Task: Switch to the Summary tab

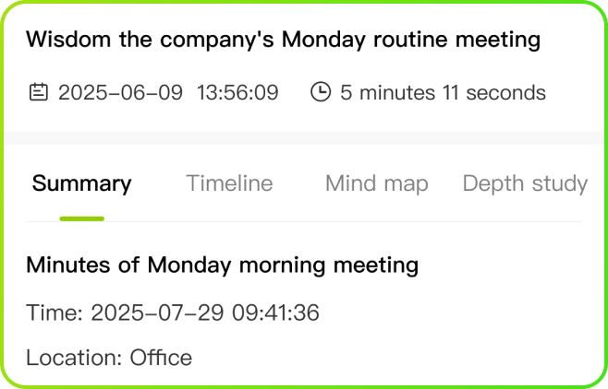Action: tap(81, 183)
